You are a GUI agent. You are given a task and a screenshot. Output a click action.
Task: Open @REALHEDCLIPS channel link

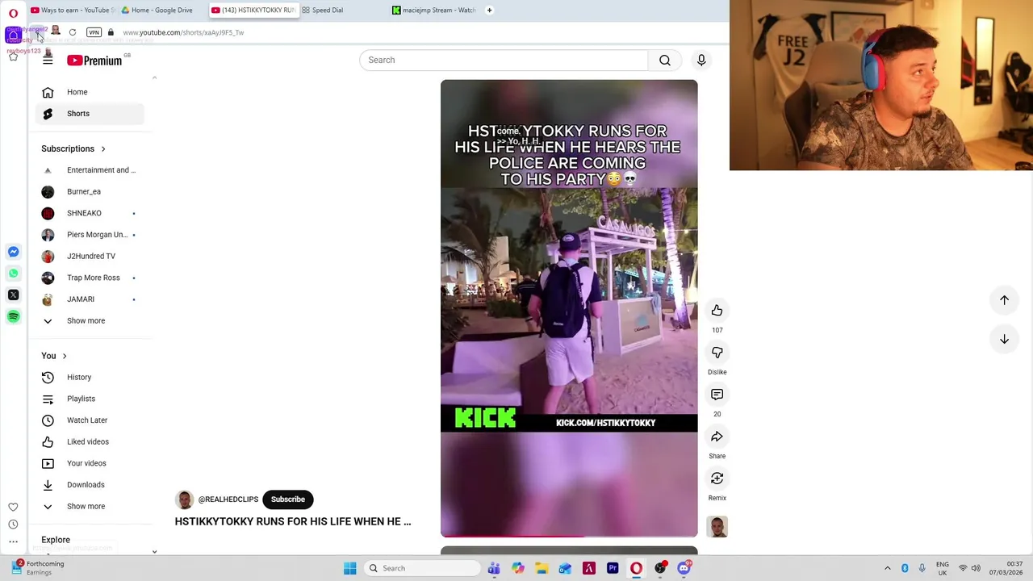click(228, 499)
